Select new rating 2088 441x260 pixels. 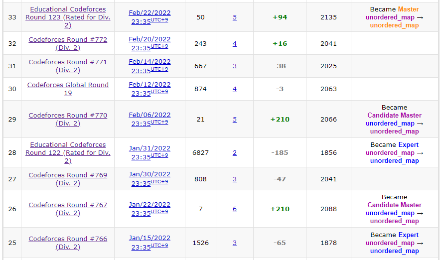(x=328, y=209)
